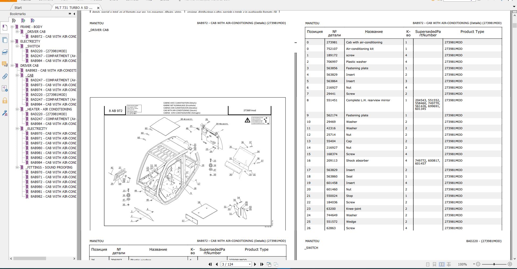Click the zoom out minus button
Image resolution: width=517 pixels, height=269 pixels.
(478, 264)
